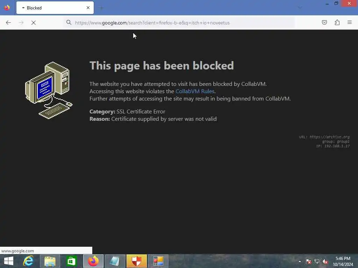Open the Firefox hamburger menu

click(350, 22)
